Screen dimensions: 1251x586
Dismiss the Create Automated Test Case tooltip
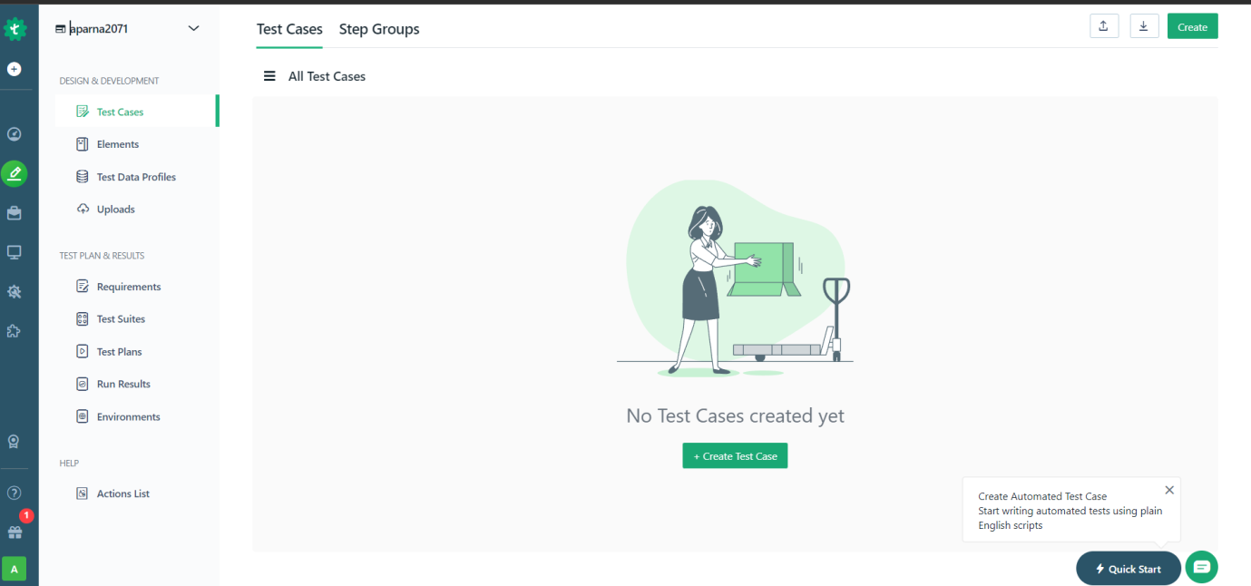[1169, 490]
